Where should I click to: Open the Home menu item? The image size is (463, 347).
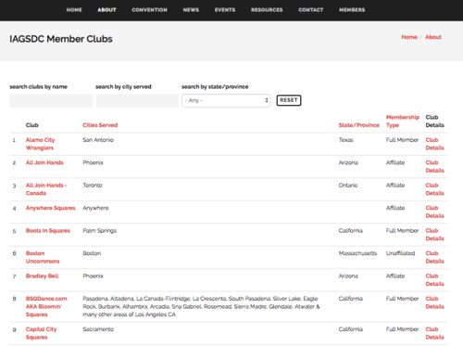point(74,10)
